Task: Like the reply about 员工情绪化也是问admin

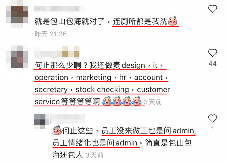Action: click(x=213, y=118)
